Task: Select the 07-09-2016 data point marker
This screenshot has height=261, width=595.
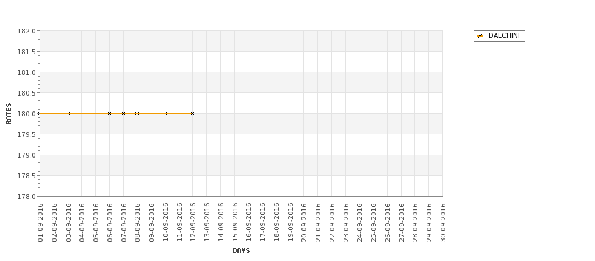Action: click(x=123, y=114)
